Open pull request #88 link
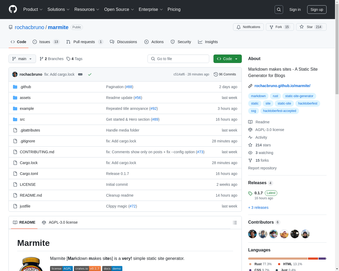This screenshot has height=271, width=339. (x=129, y=87)
